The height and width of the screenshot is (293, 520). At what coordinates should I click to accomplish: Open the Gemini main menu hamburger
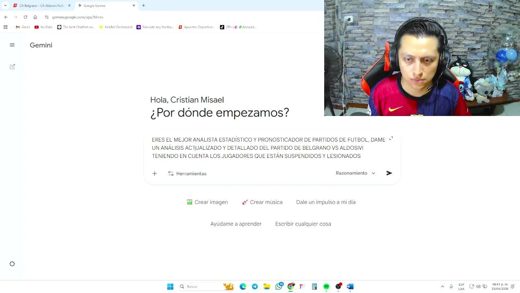(12, 45)
